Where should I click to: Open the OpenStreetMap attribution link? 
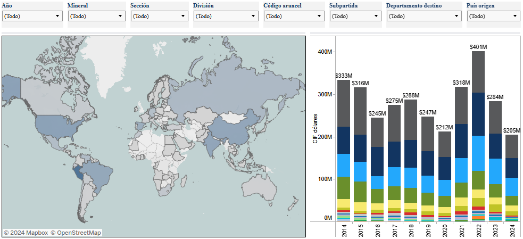coord(76,233)
